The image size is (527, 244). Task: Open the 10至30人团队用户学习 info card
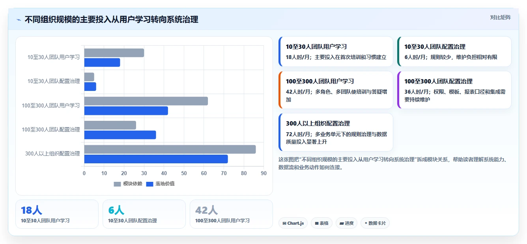[x=336, y=52]
